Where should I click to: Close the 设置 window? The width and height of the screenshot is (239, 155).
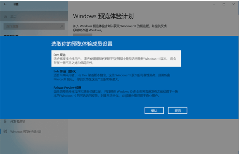(x=233, y=4)
